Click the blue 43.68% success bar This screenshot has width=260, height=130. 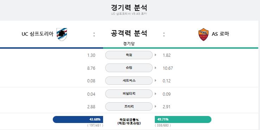[78, 119]
